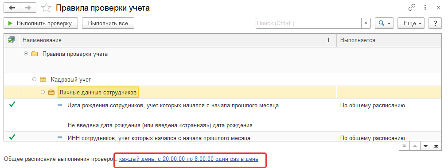Run check with Выполнить проверку button
The height and width of the screenshot is (168, 448).
point(41,23)
